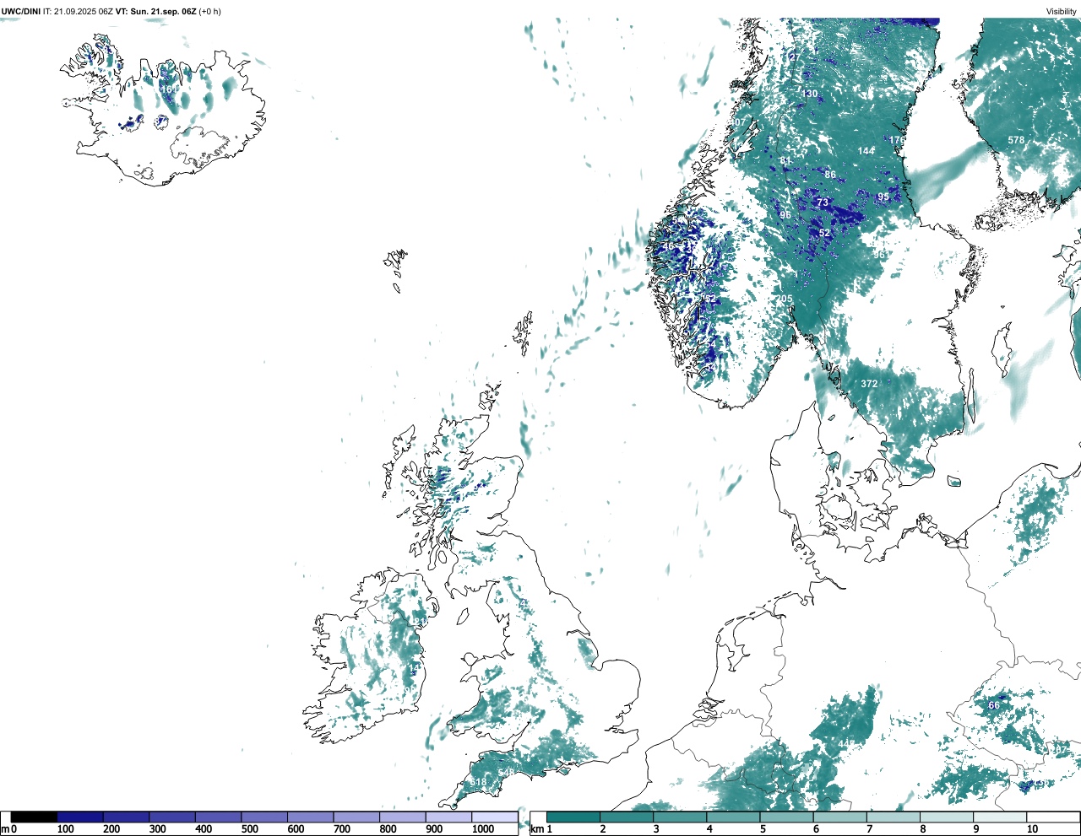The width and height of the screenshot is (1081, 836).
Task: Click the near-white 9–10 km swatch
Action: tap(999, 817)
